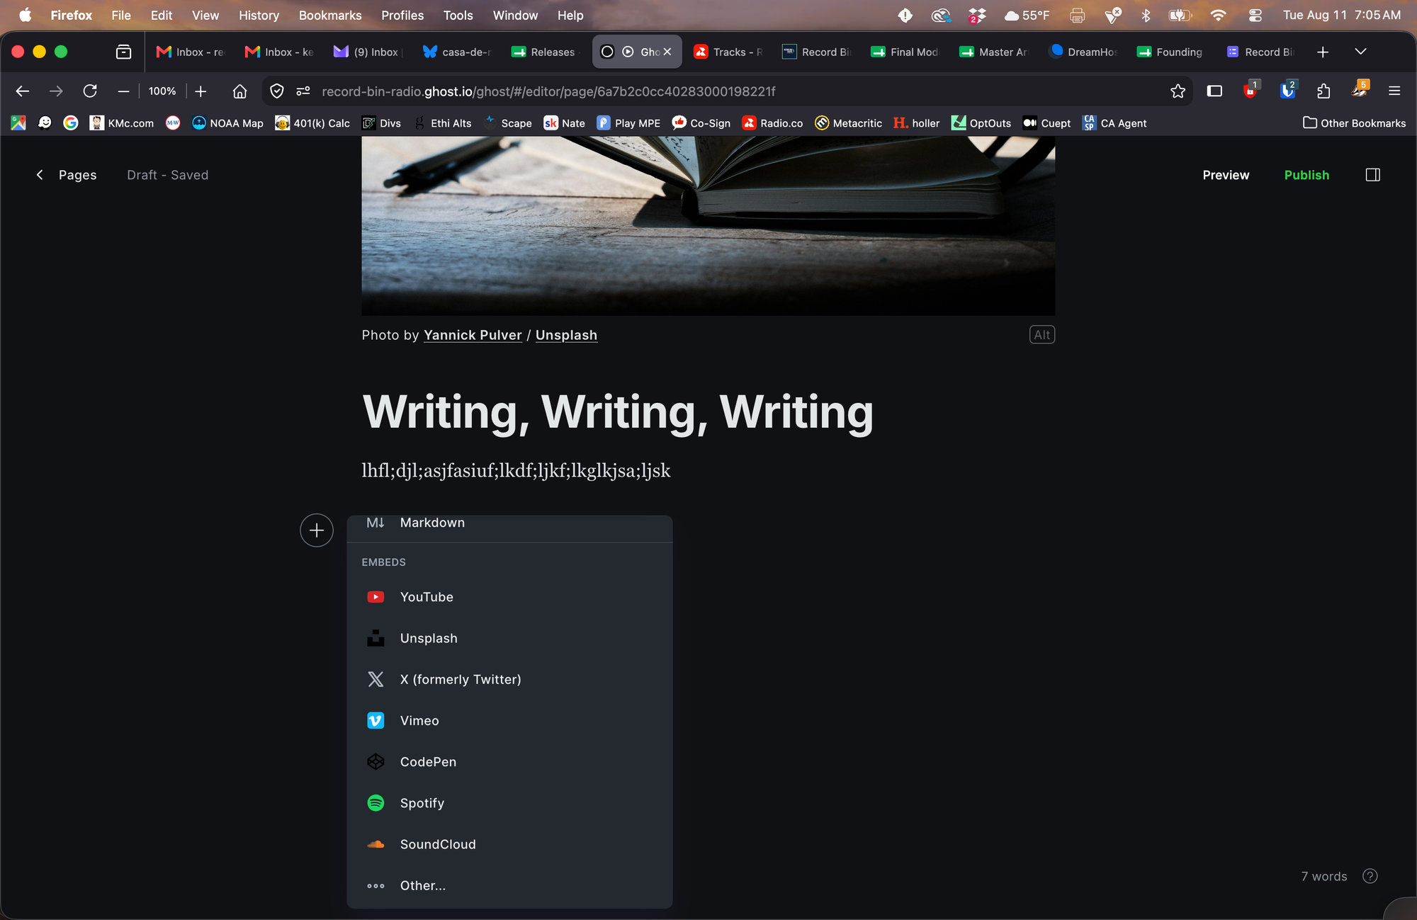
Task: Click the tracking protection shield icon
Action: pos(277,91)
